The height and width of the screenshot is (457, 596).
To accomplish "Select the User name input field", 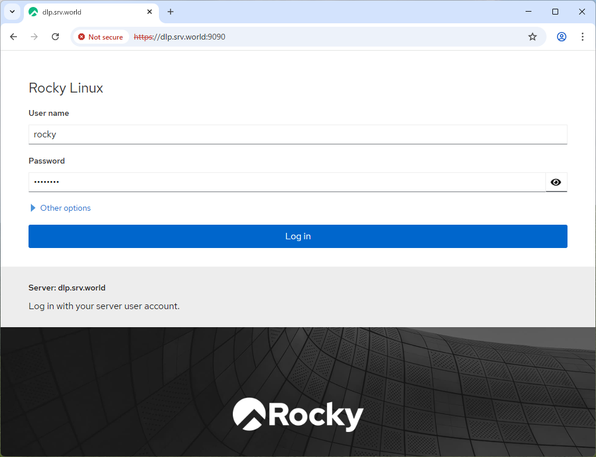I will [298, 134].
